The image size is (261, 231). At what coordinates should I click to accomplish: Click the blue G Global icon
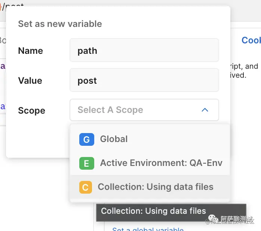86,139
